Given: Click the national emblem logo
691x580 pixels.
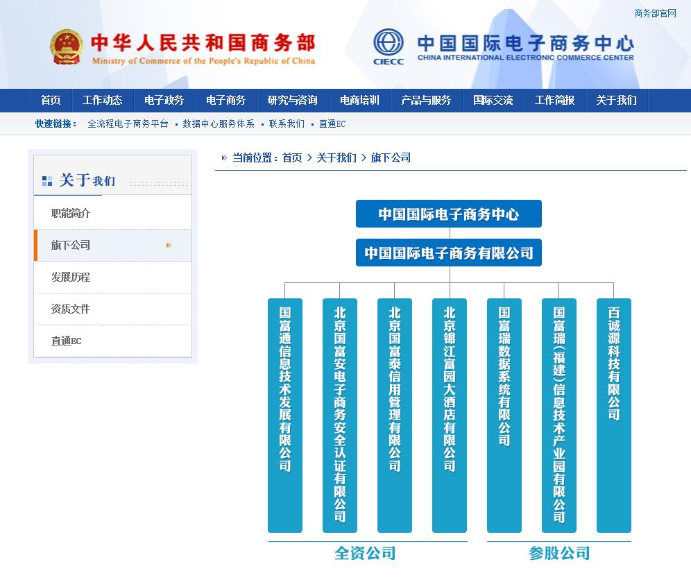Looking at the screenshot, I should click(66, 48).
